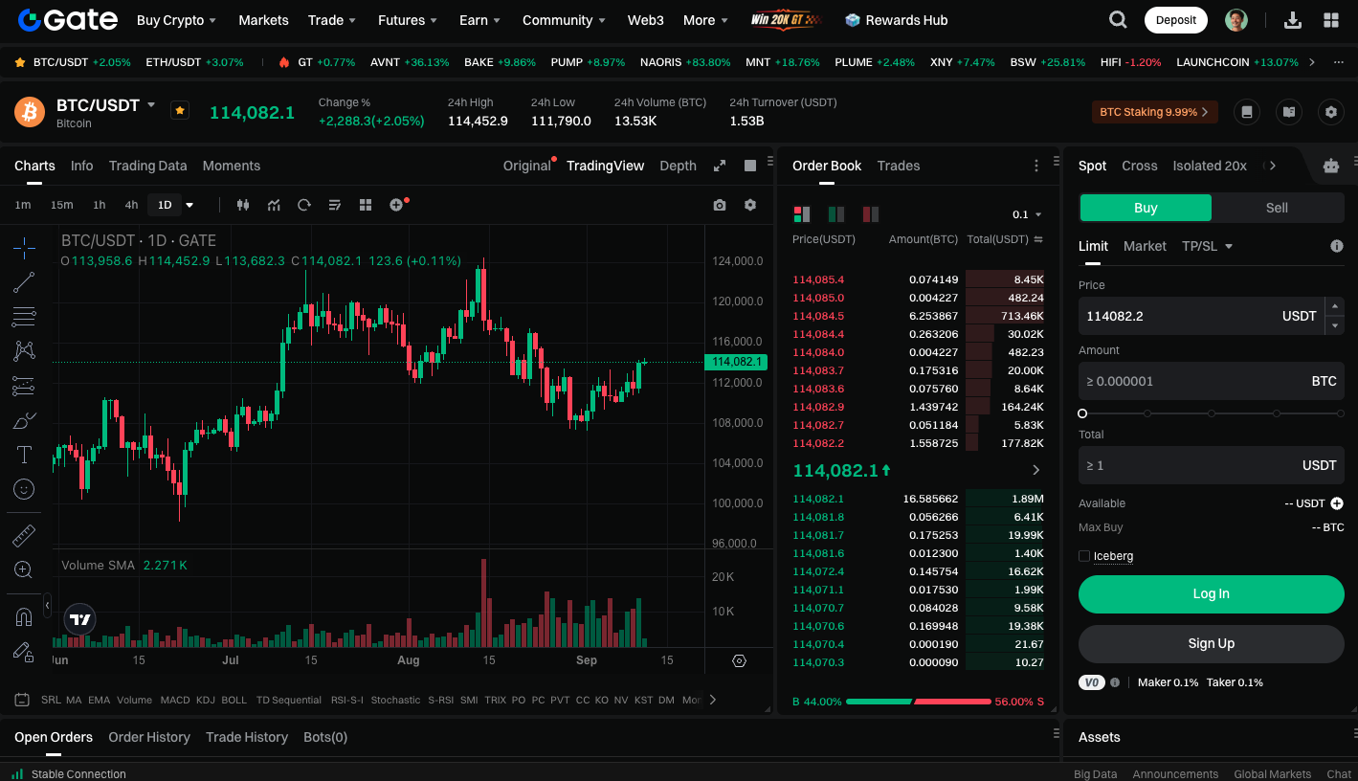Click the Price input field

(1201, 316)
